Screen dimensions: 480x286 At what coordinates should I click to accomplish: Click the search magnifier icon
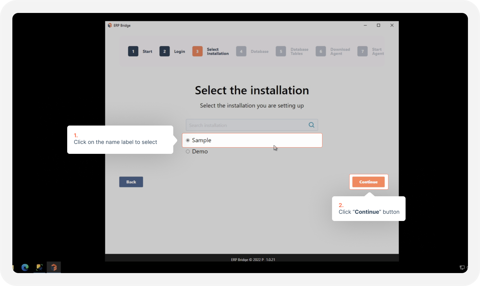point(311,125)
